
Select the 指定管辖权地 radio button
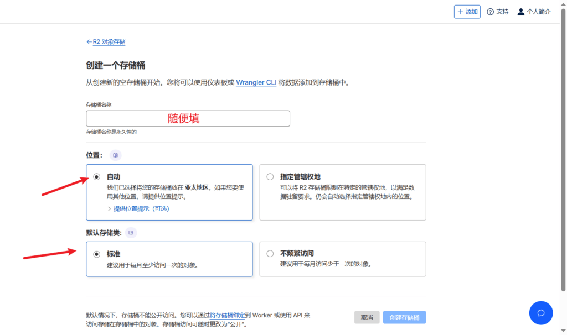[x=270, y=177]
